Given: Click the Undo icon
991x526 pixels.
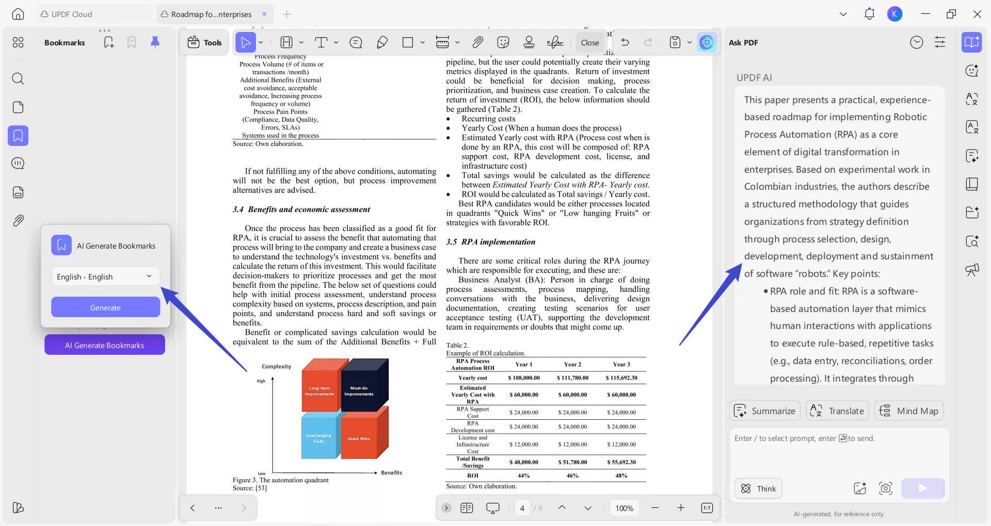Looking at the screenshot, I should click(625, 42).
